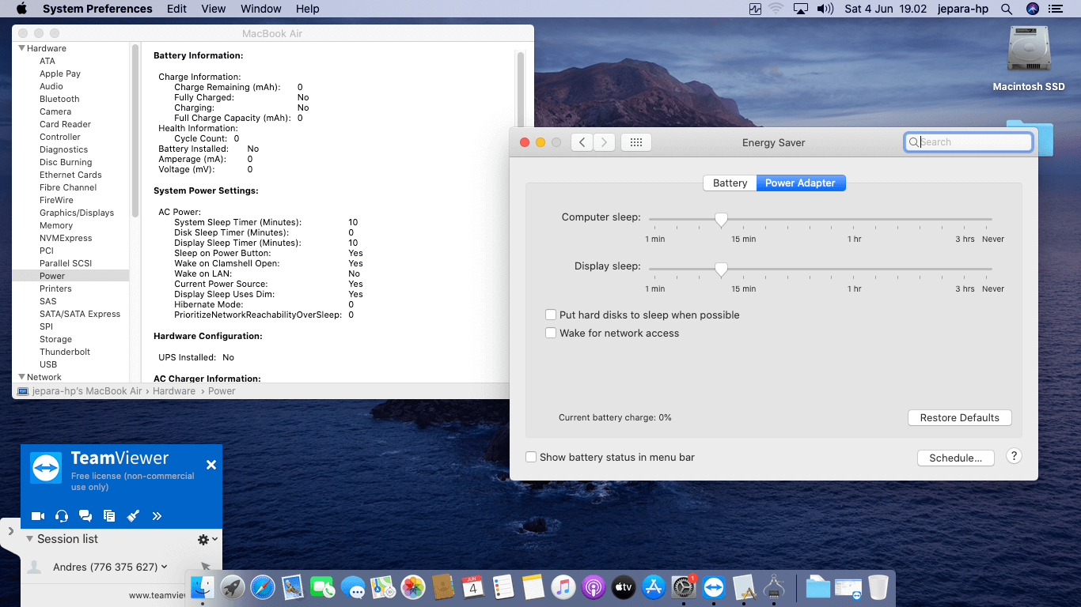Image resolution: width=1081 pixels, height=607 pixels.
Task: Open the TeamViewer chat icon
Action: coord(85,516)
